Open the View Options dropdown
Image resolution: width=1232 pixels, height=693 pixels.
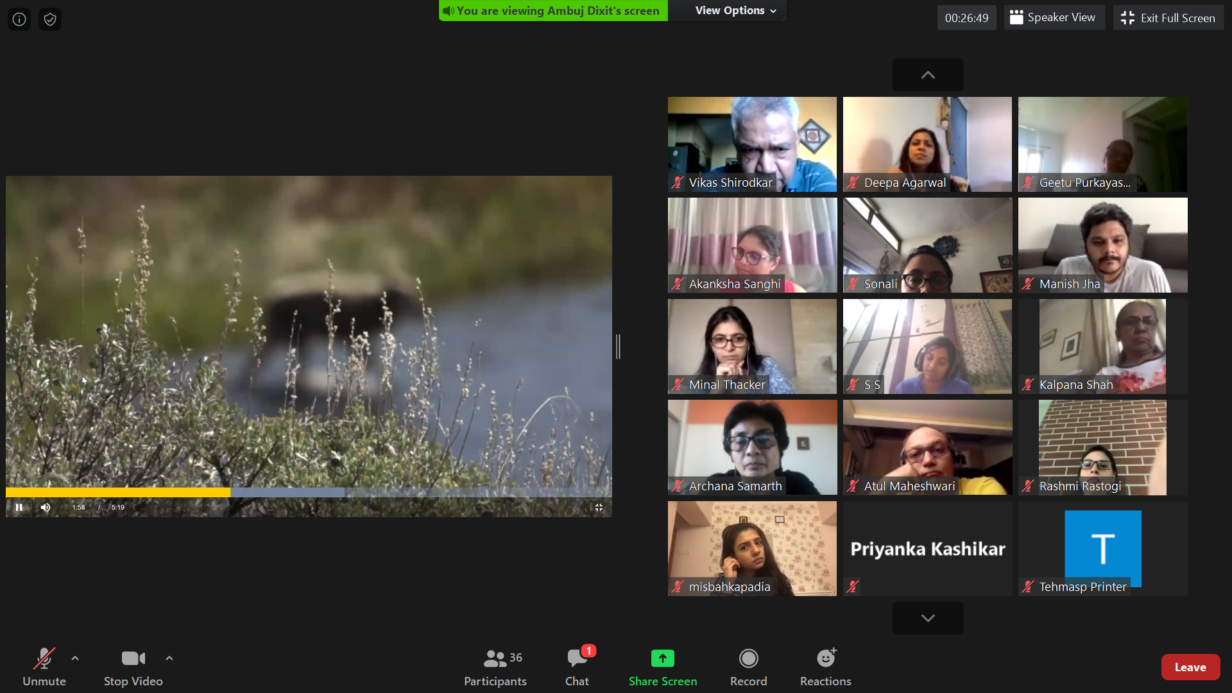point(735,10)
